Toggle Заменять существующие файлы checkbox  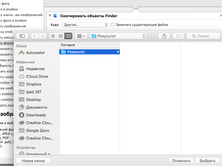tap(112, 25)
